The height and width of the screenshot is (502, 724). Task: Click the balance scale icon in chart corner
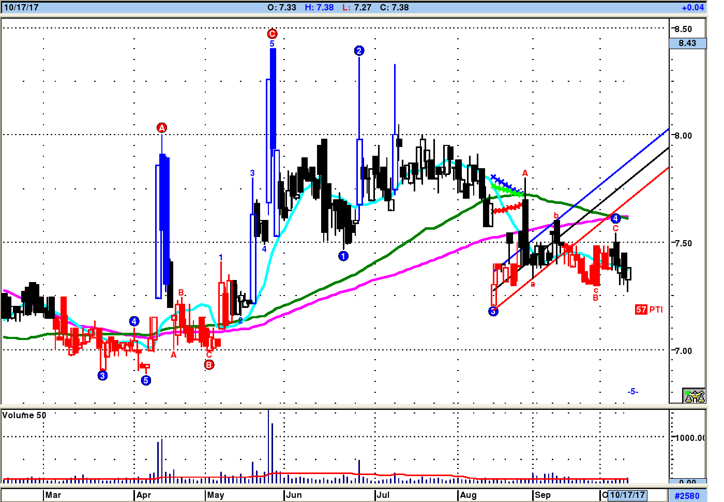[x=694, y=396]
